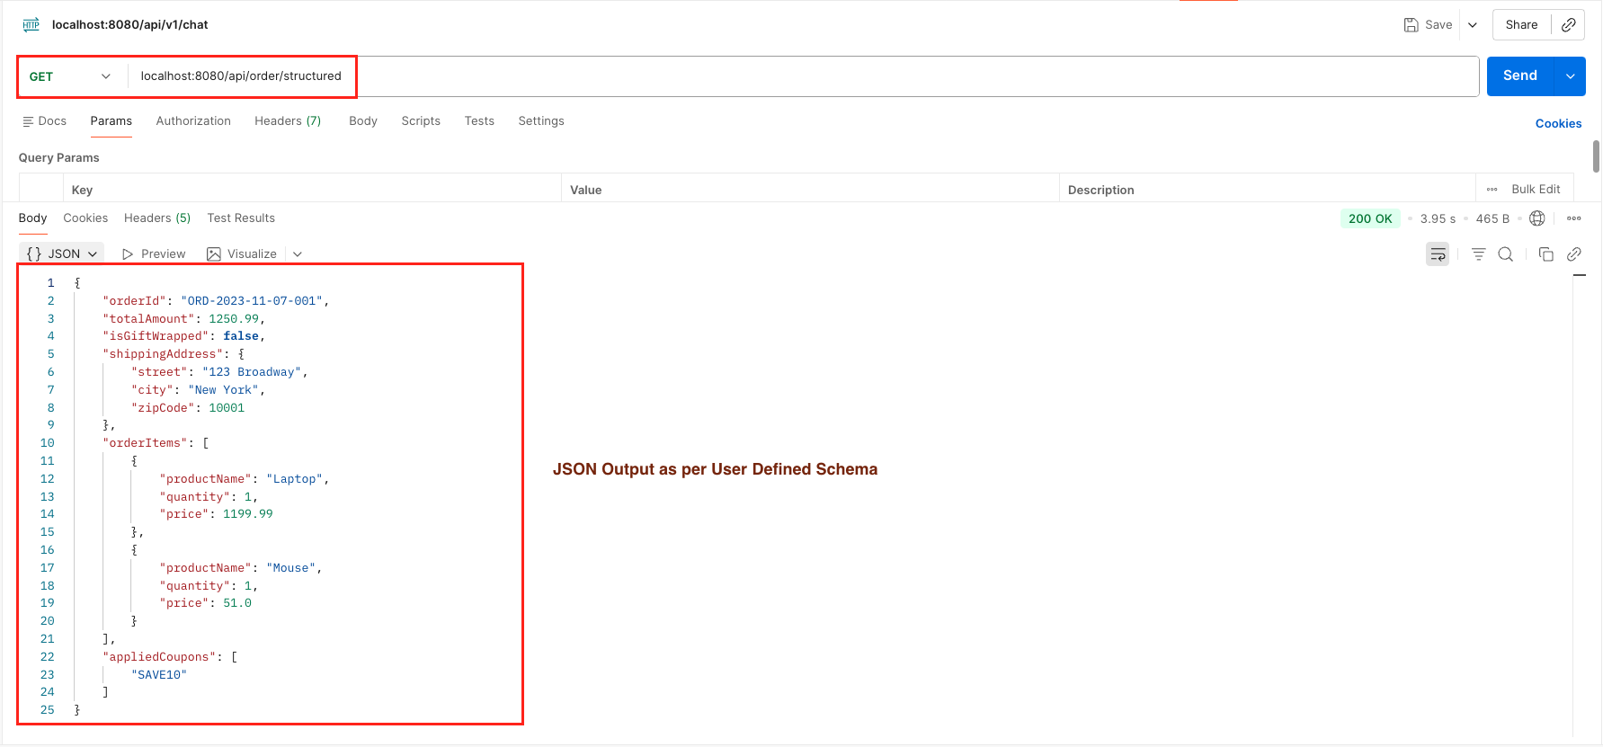Screen dimensions: 1603x747
Task: Click the "123 Broadway" street value
Action: coord(252,372)
